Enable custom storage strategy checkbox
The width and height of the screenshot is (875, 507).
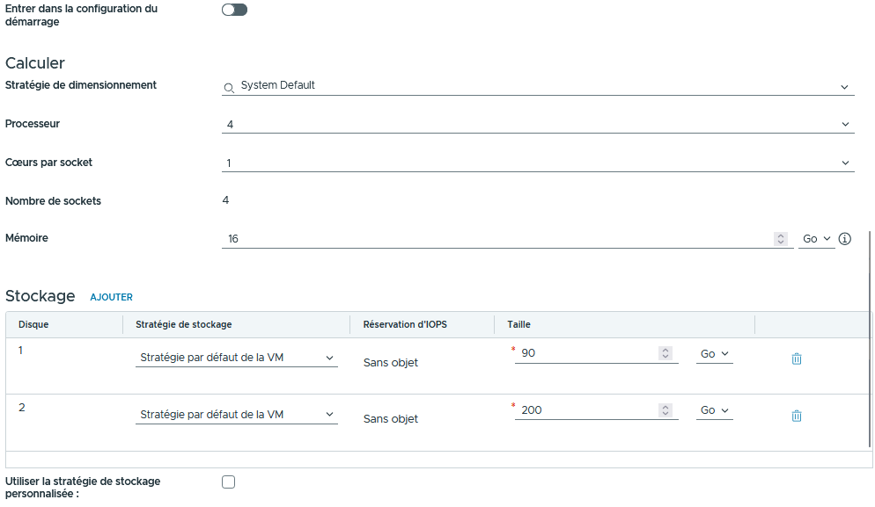point(229,482)
